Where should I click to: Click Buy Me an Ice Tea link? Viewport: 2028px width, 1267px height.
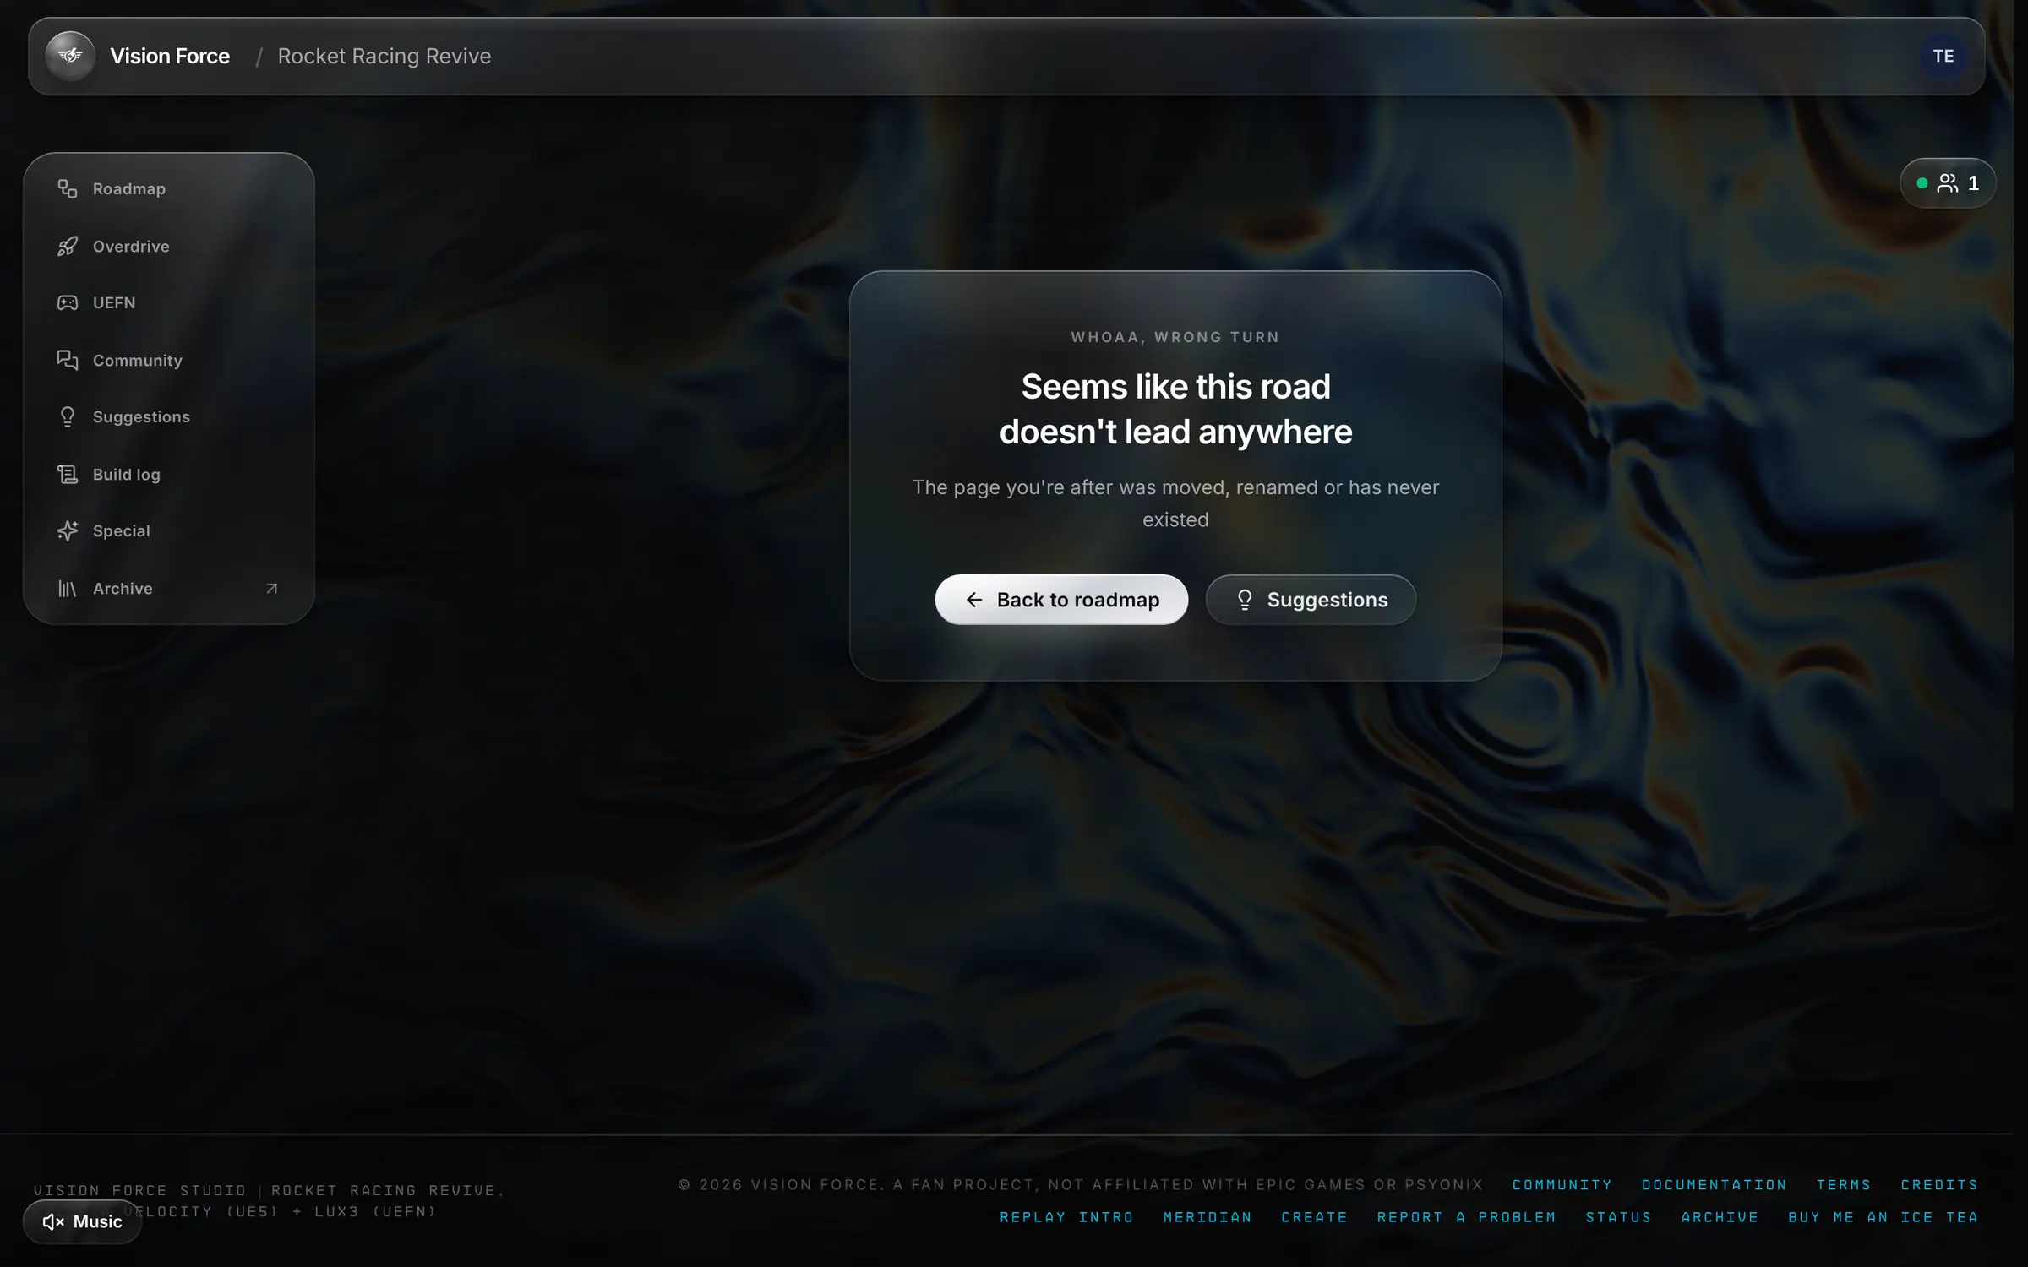pyautogui.click(x=1884, y=1217)
